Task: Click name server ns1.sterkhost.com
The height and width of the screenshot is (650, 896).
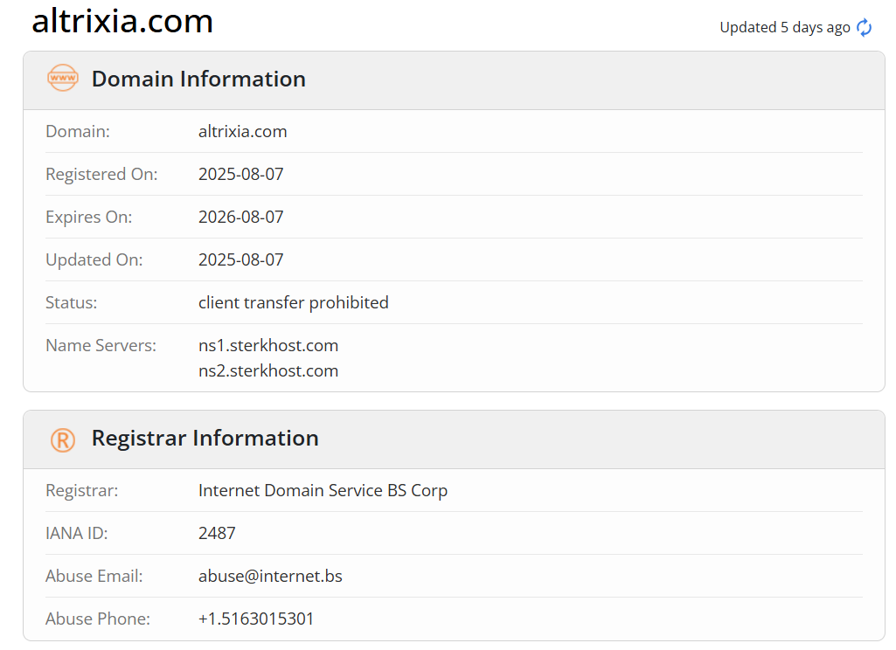Action: click(x=268, y=346)
